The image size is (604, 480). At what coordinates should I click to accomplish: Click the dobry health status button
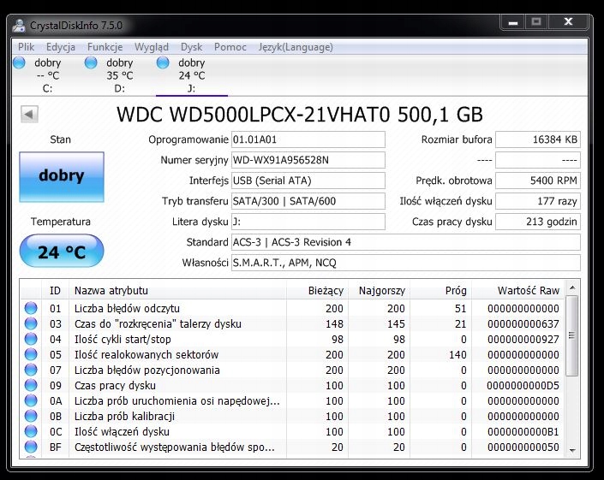[62, 176]
